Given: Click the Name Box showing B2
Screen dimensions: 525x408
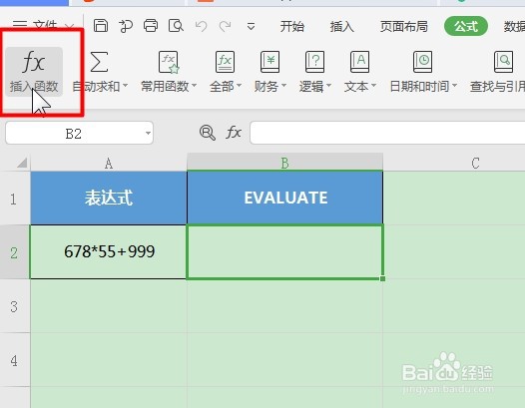Looking at the screenshot, I should pos(80,134).
